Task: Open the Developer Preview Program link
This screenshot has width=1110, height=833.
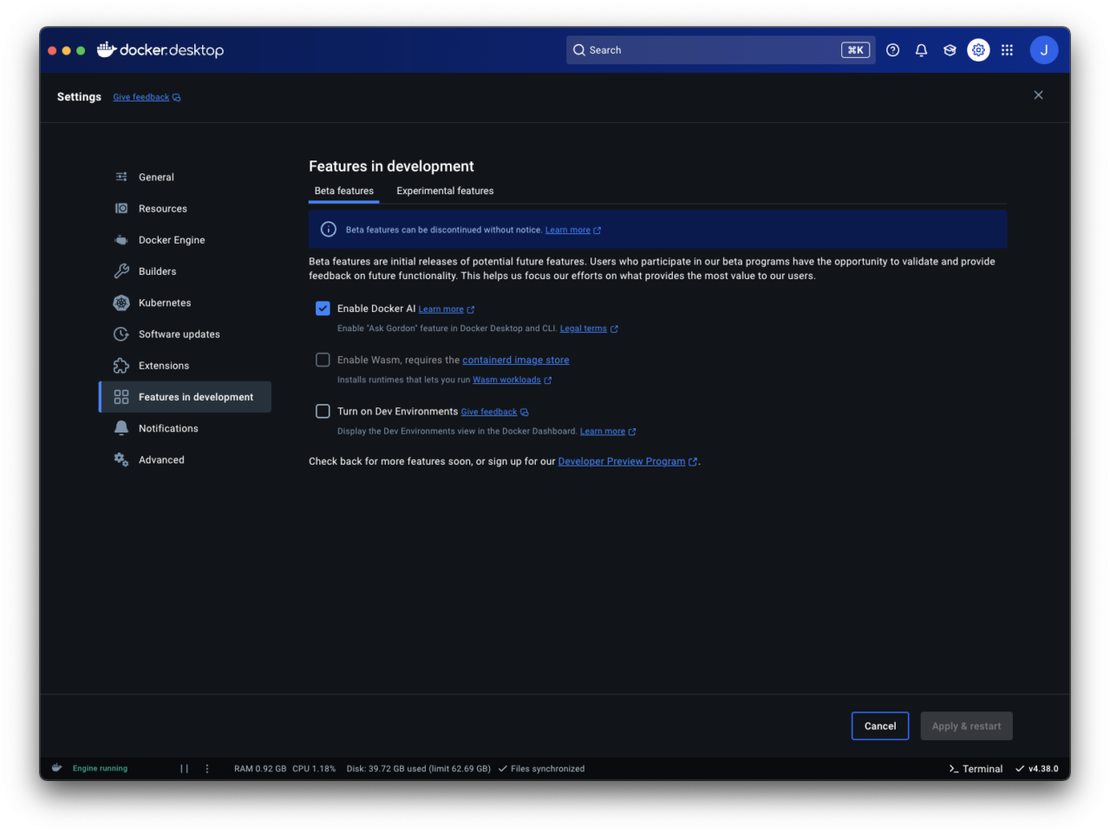Action: click(623, 460)
